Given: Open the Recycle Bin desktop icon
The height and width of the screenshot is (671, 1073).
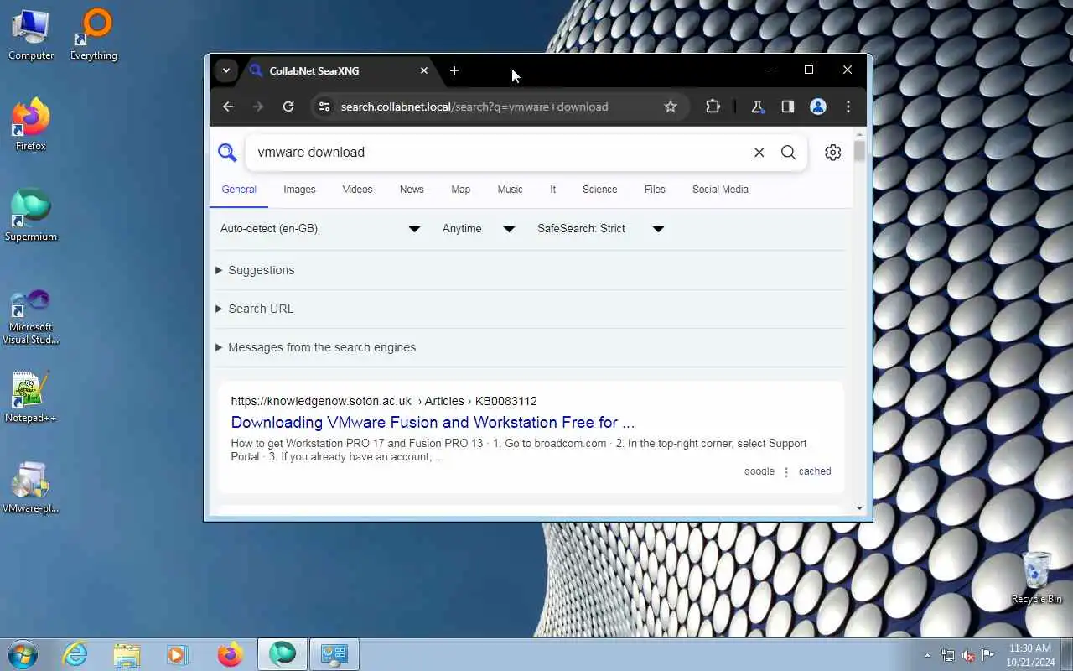Looking at the screenshot, I should (x=1037, y=578).
